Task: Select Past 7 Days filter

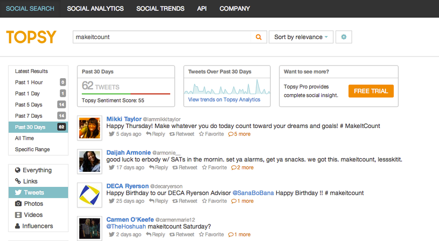Action: click(38, 116)
